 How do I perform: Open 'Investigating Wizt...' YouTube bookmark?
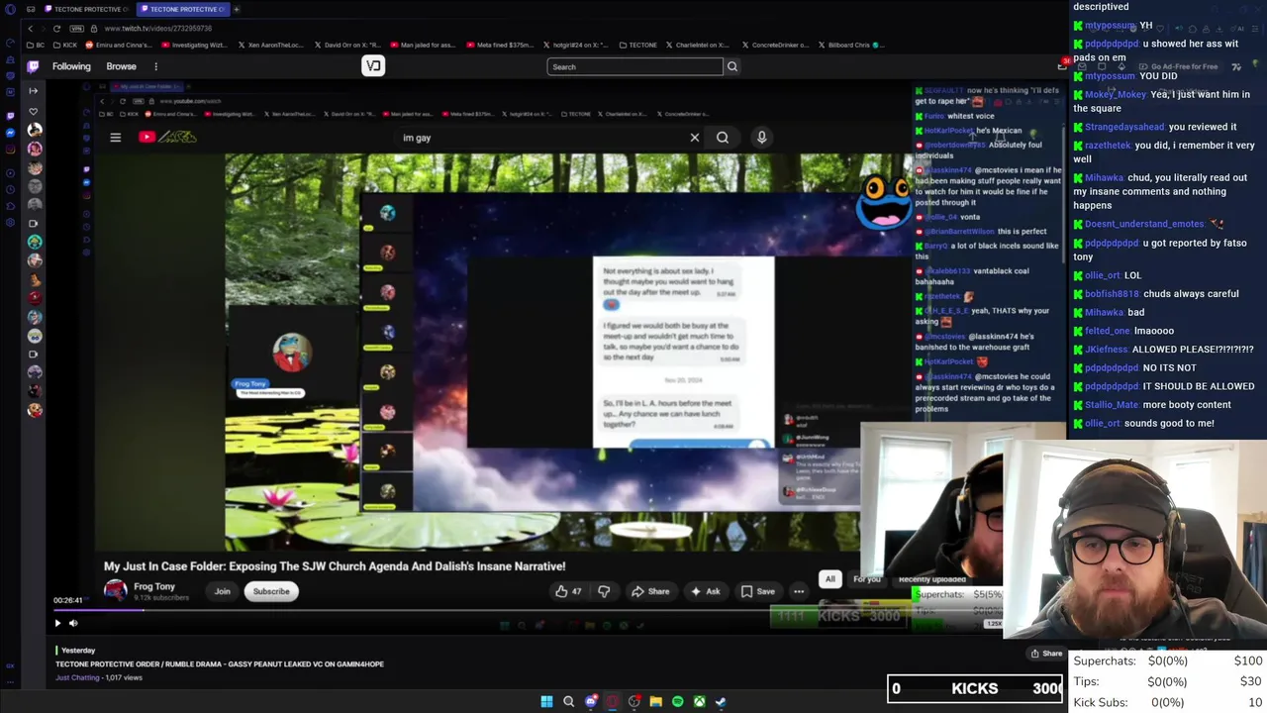(x=193, y=45)
